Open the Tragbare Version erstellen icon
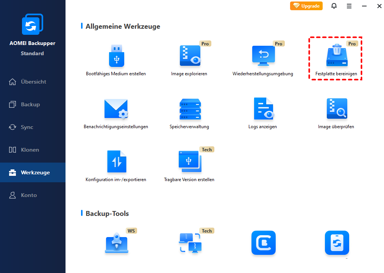The height and width of the screenshot is (273, 384). click(x=190, y=161)
